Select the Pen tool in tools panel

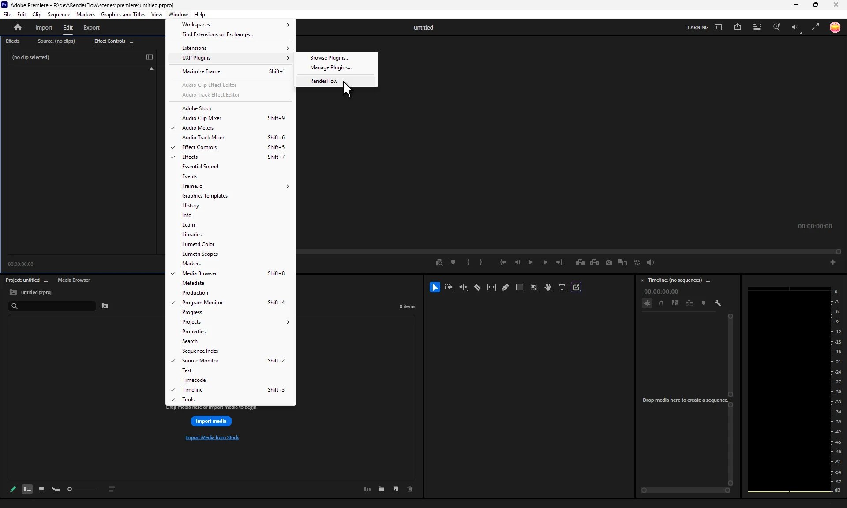(506, 288)
